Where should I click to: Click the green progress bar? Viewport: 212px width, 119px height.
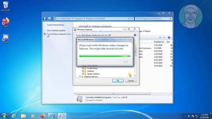pyautogui.click(x=105, y=56)
